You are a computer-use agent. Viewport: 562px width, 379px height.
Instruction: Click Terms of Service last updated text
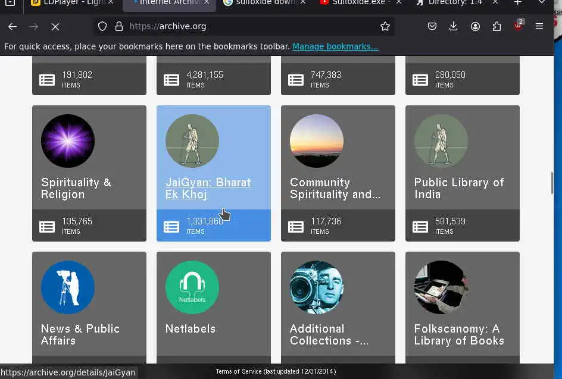[x=276, y=371]
